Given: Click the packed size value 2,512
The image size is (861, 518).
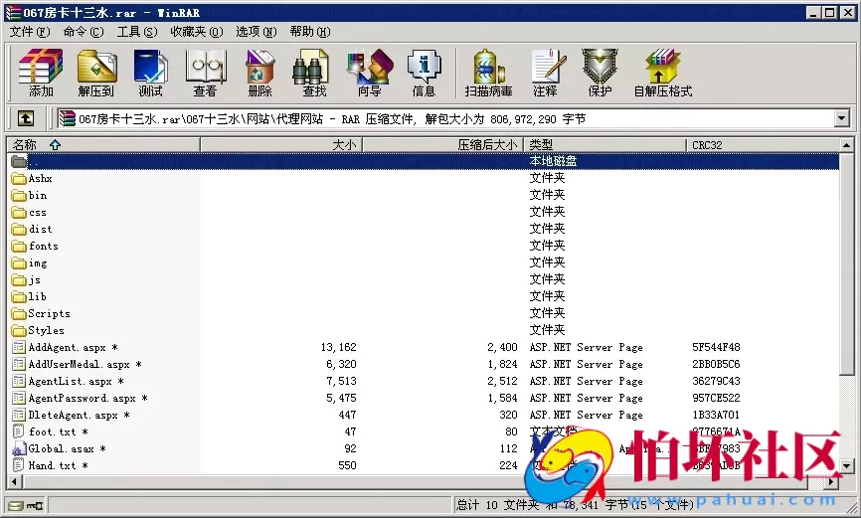Looking at the screenshot, I should pos(502,381).
